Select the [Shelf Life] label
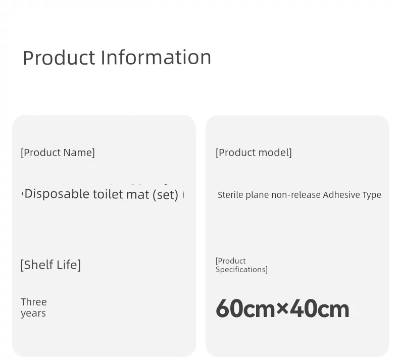 pyautogui.click(x=51, y=265)
